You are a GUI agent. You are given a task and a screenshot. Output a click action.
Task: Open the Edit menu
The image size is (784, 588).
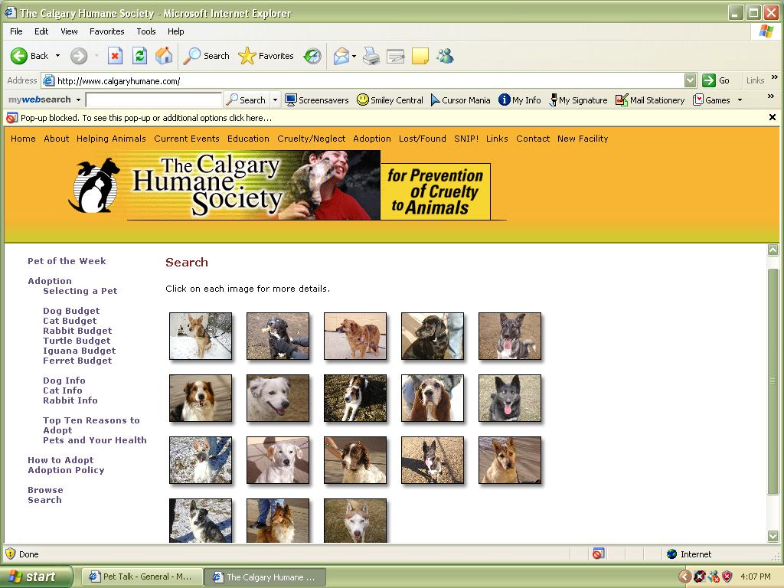click(41, 31)
